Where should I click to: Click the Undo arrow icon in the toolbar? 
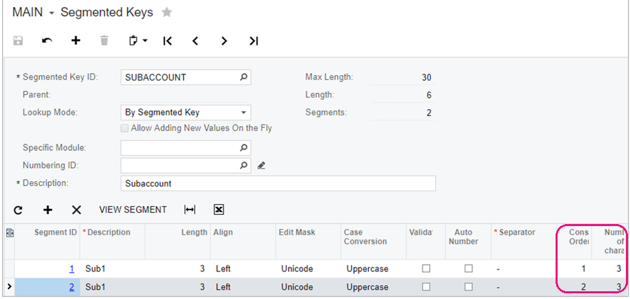47,41
